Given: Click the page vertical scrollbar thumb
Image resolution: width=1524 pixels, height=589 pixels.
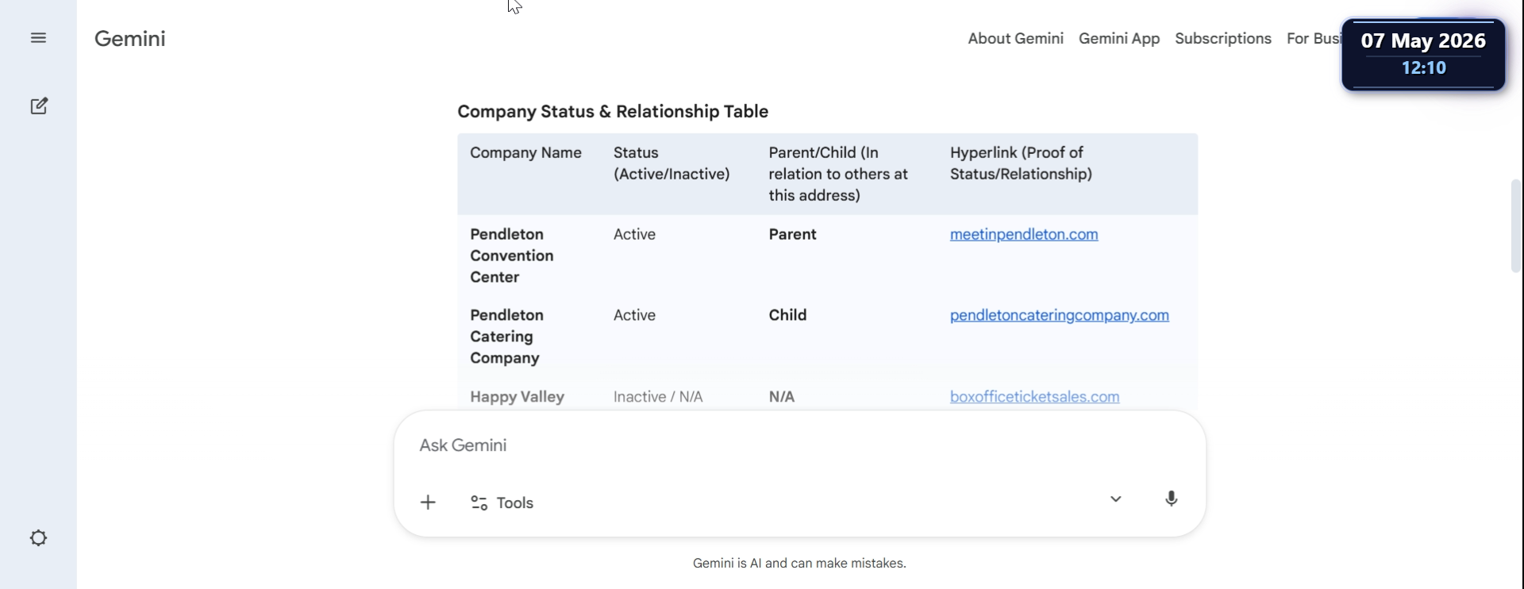Looking at the screenshot, I should tap(1515, 226).
